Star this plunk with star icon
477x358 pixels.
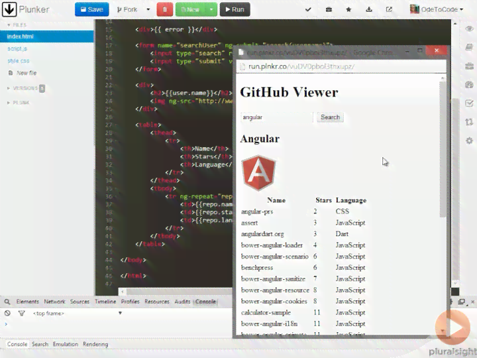pyautogui.click(x=348, y=9)
